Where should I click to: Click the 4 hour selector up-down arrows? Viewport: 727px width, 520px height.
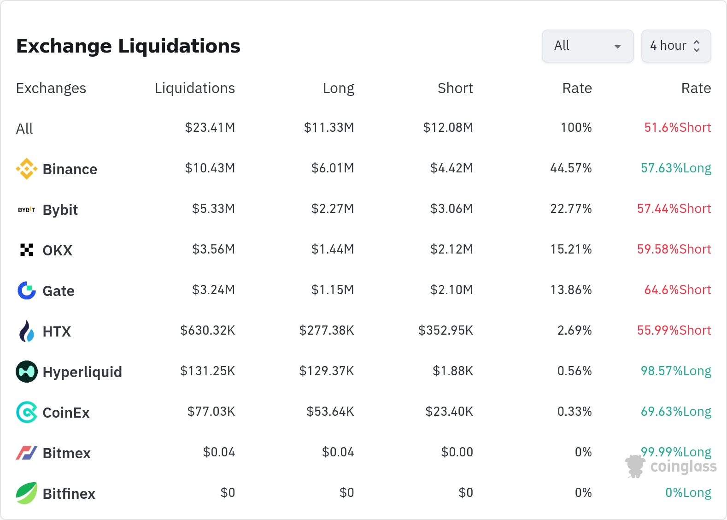point(697,46)
